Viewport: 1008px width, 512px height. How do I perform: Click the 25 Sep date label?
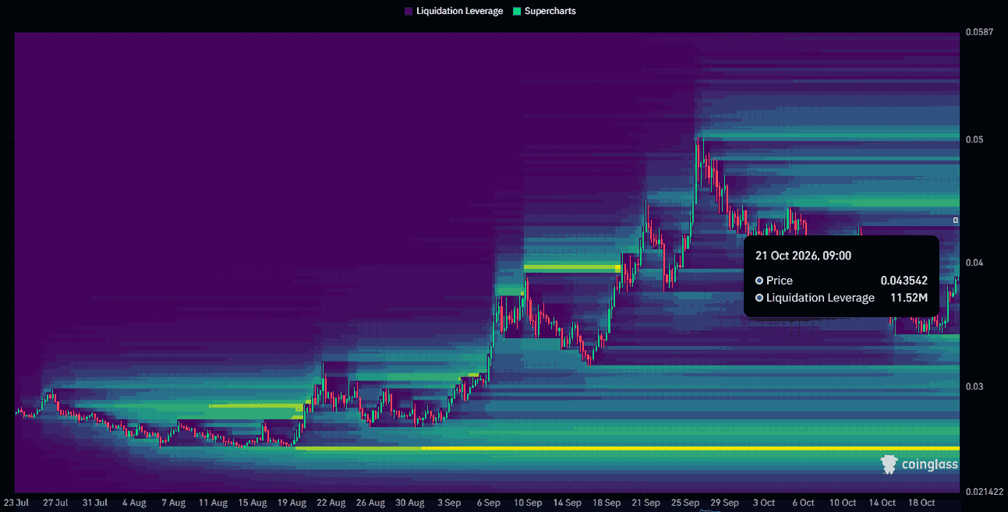[685, 503]
